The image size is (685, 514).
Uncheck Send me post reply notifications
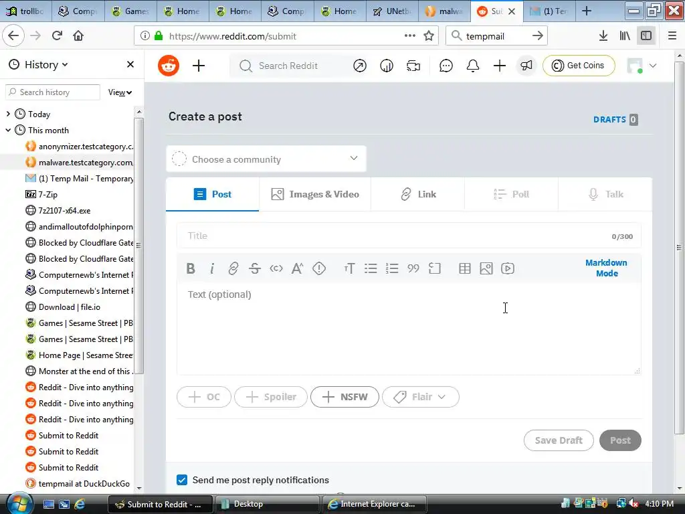tap(182, 480)
